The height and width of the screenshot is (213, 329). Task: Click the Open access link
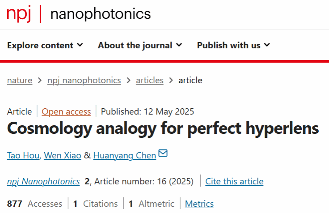click(66, 111)
